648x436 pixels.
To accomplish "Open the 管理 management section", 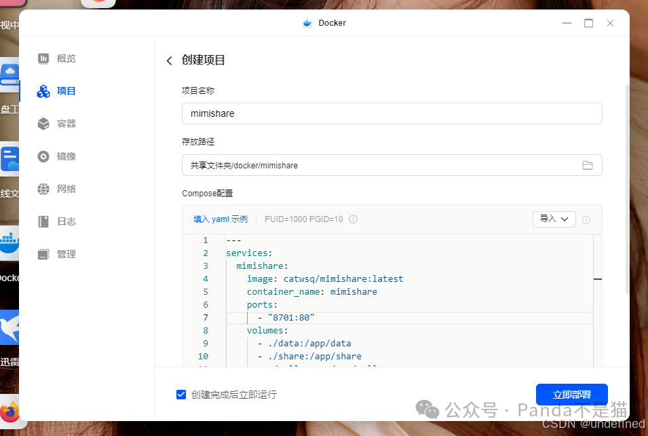I will tap(56, 255).
